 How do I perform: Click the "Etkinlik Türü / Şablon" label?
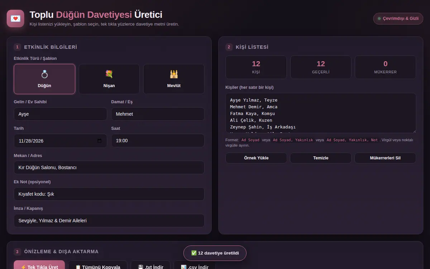[x=35, y=58]
